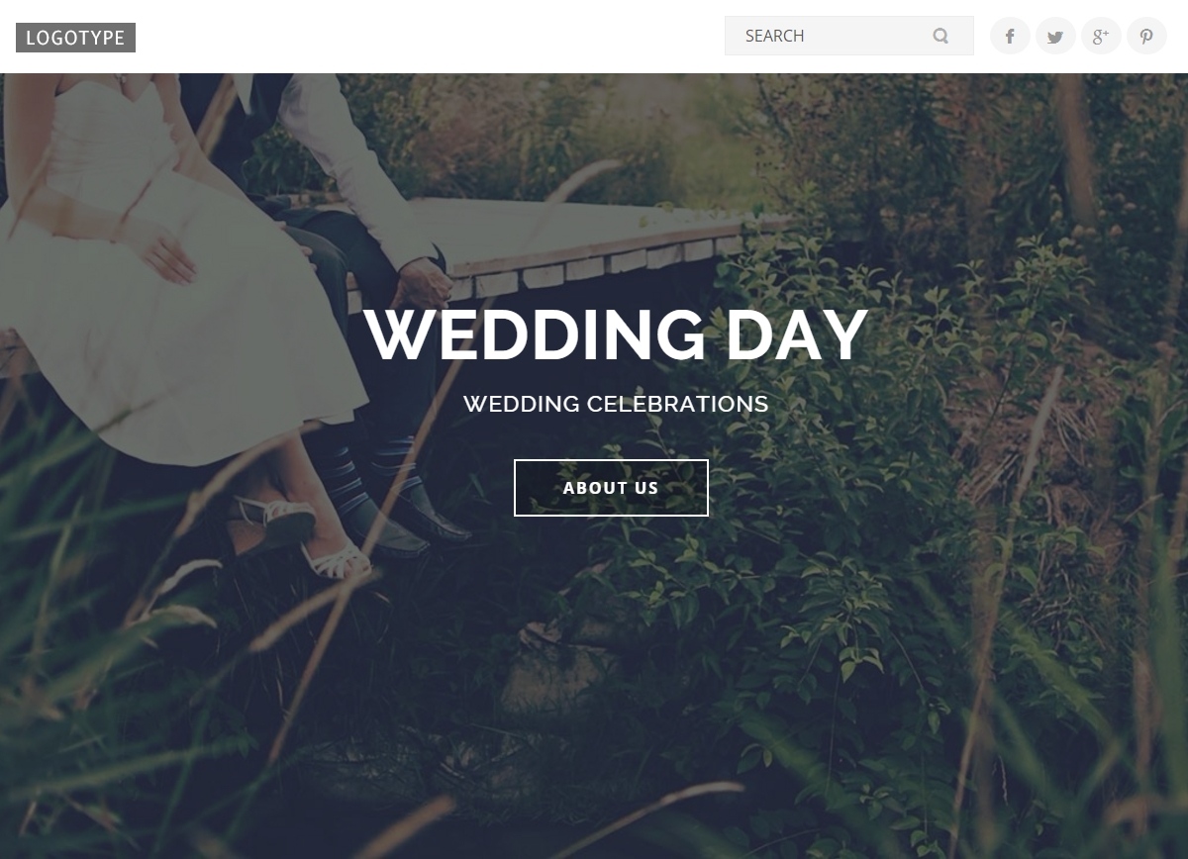Click the wooden footbridge planks in photo
This screenshot has width=1188, height=859.
click(594, 247)
